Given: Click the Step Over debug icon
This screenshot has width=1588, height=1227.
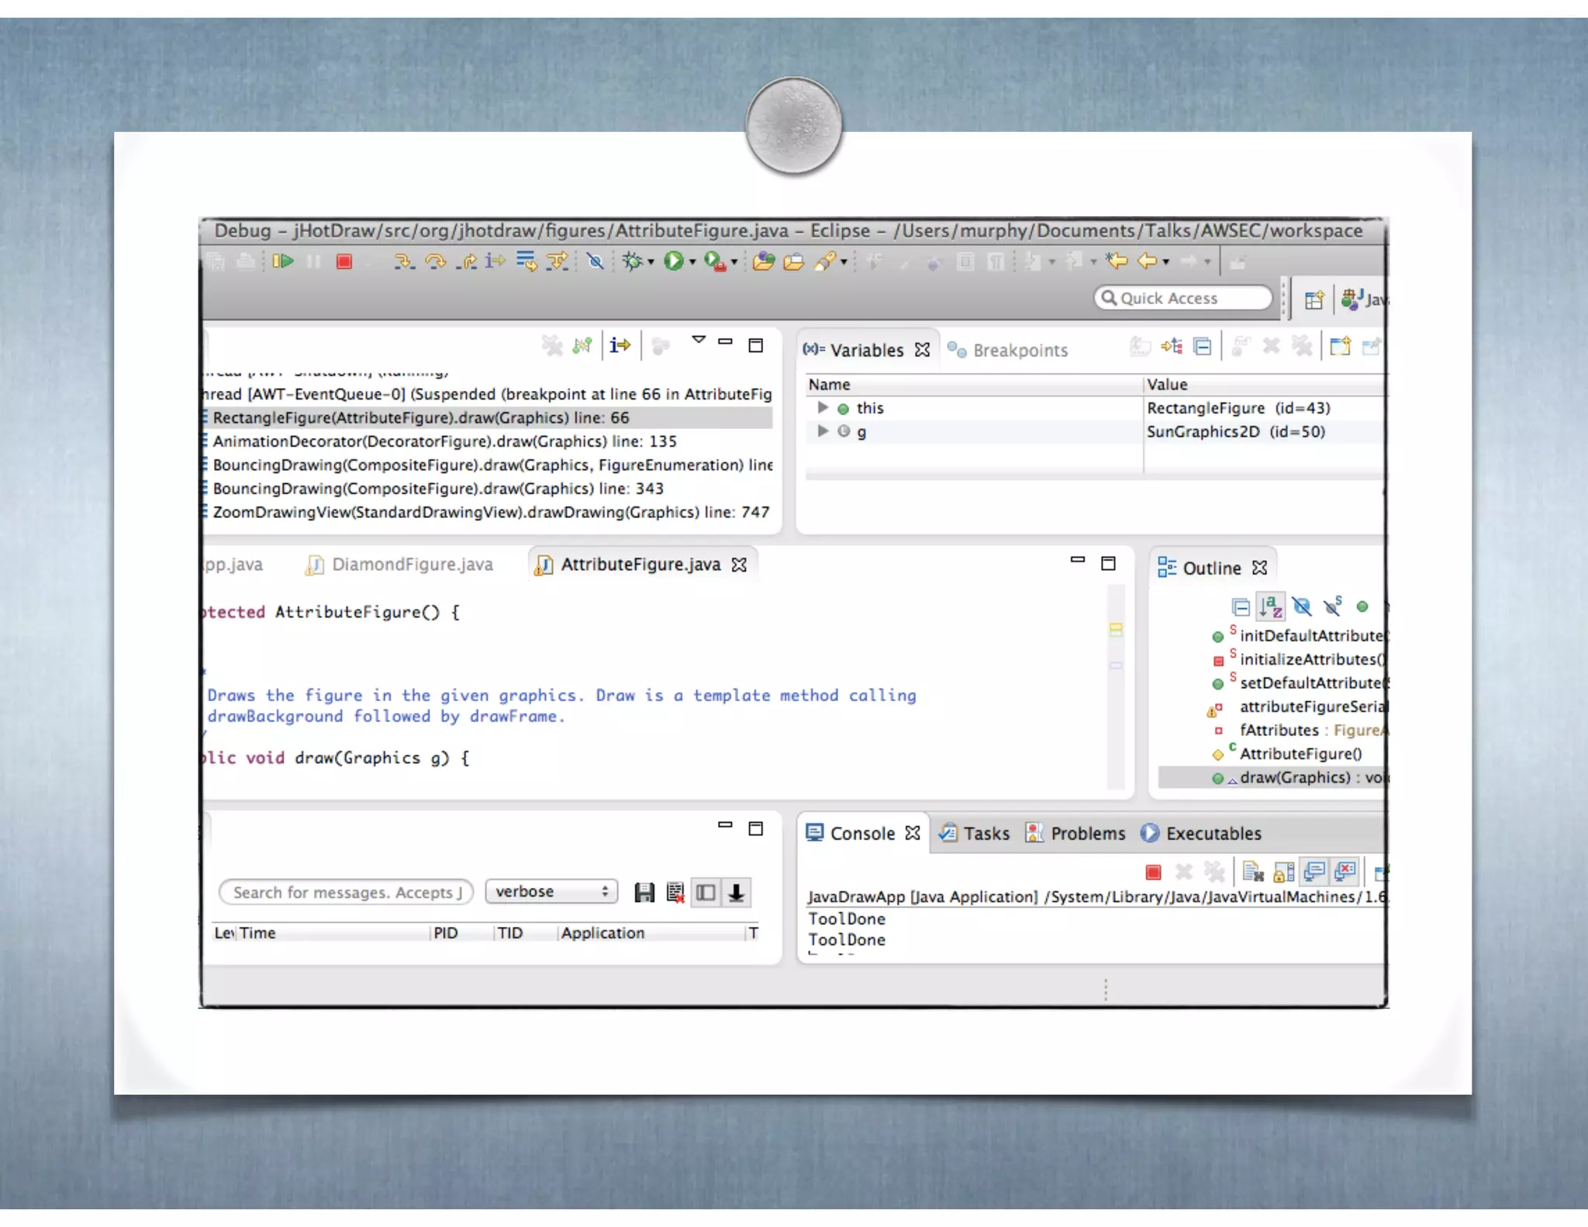Looking at the screenshot, I should [x=436, y=261].
